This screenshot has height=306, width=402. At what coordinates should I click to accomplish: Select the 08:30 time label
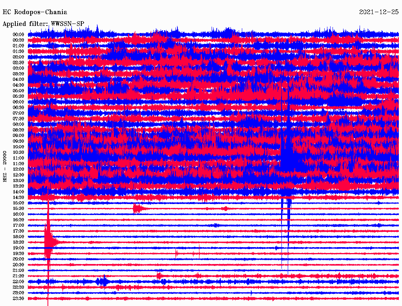click(x=18, y=130)
